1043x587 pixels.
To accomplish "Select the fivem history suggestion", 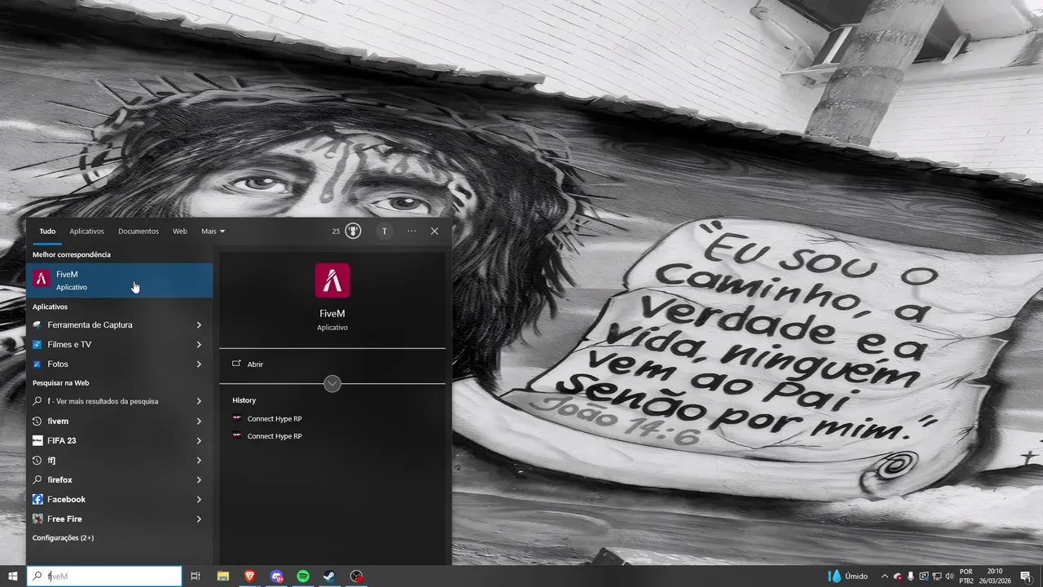I will (120, 421).
